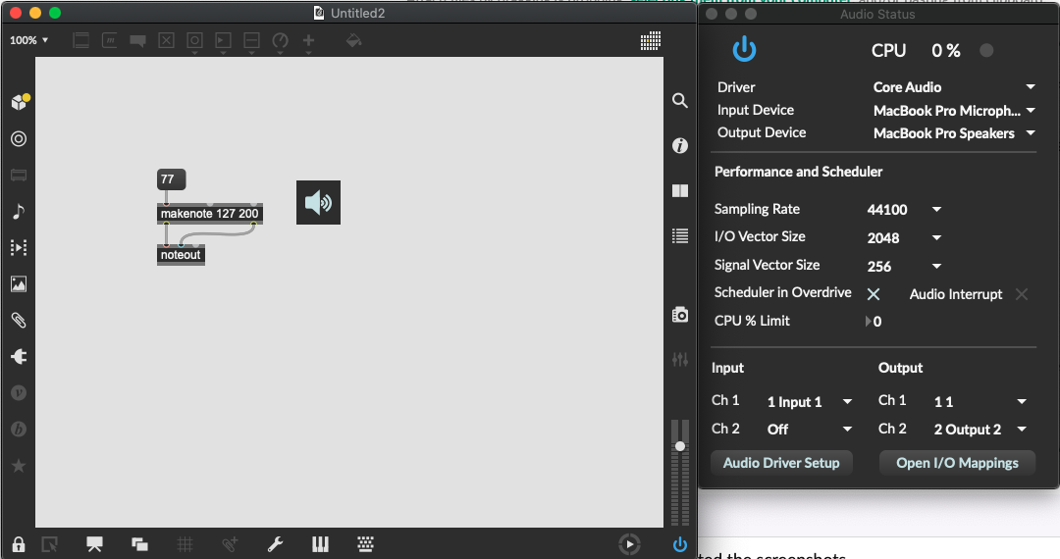Open the circular target icon in left sidebar
Image resolution: width=1060 pixels, height=559 pixels.
coord(19,138)
